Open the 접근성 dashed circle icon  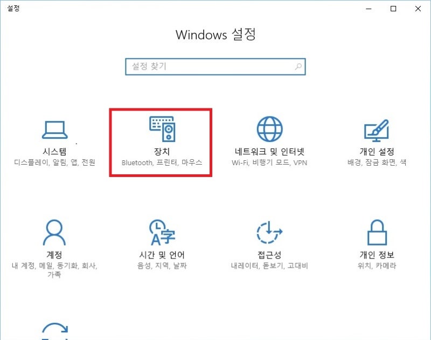coord(269,233)
